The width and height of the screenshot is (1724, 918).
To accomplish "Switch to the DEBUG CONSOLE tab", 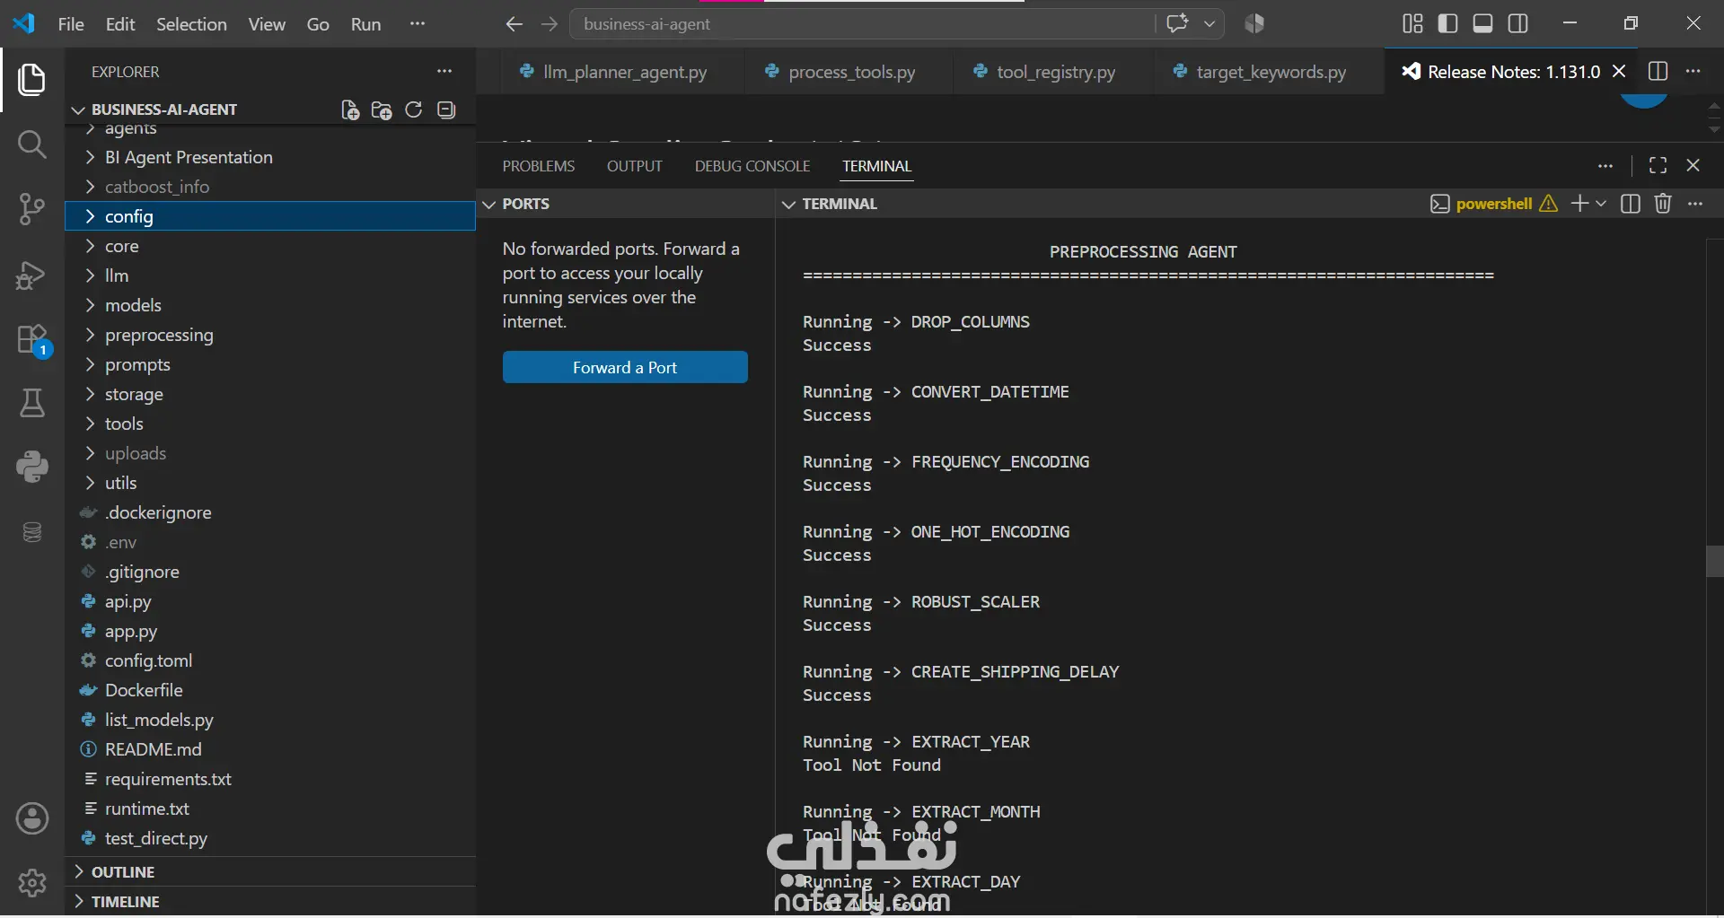I will coord(752,166).
